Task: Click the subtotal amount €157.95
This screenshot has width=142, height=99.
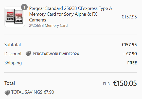Action: (129, 45)
